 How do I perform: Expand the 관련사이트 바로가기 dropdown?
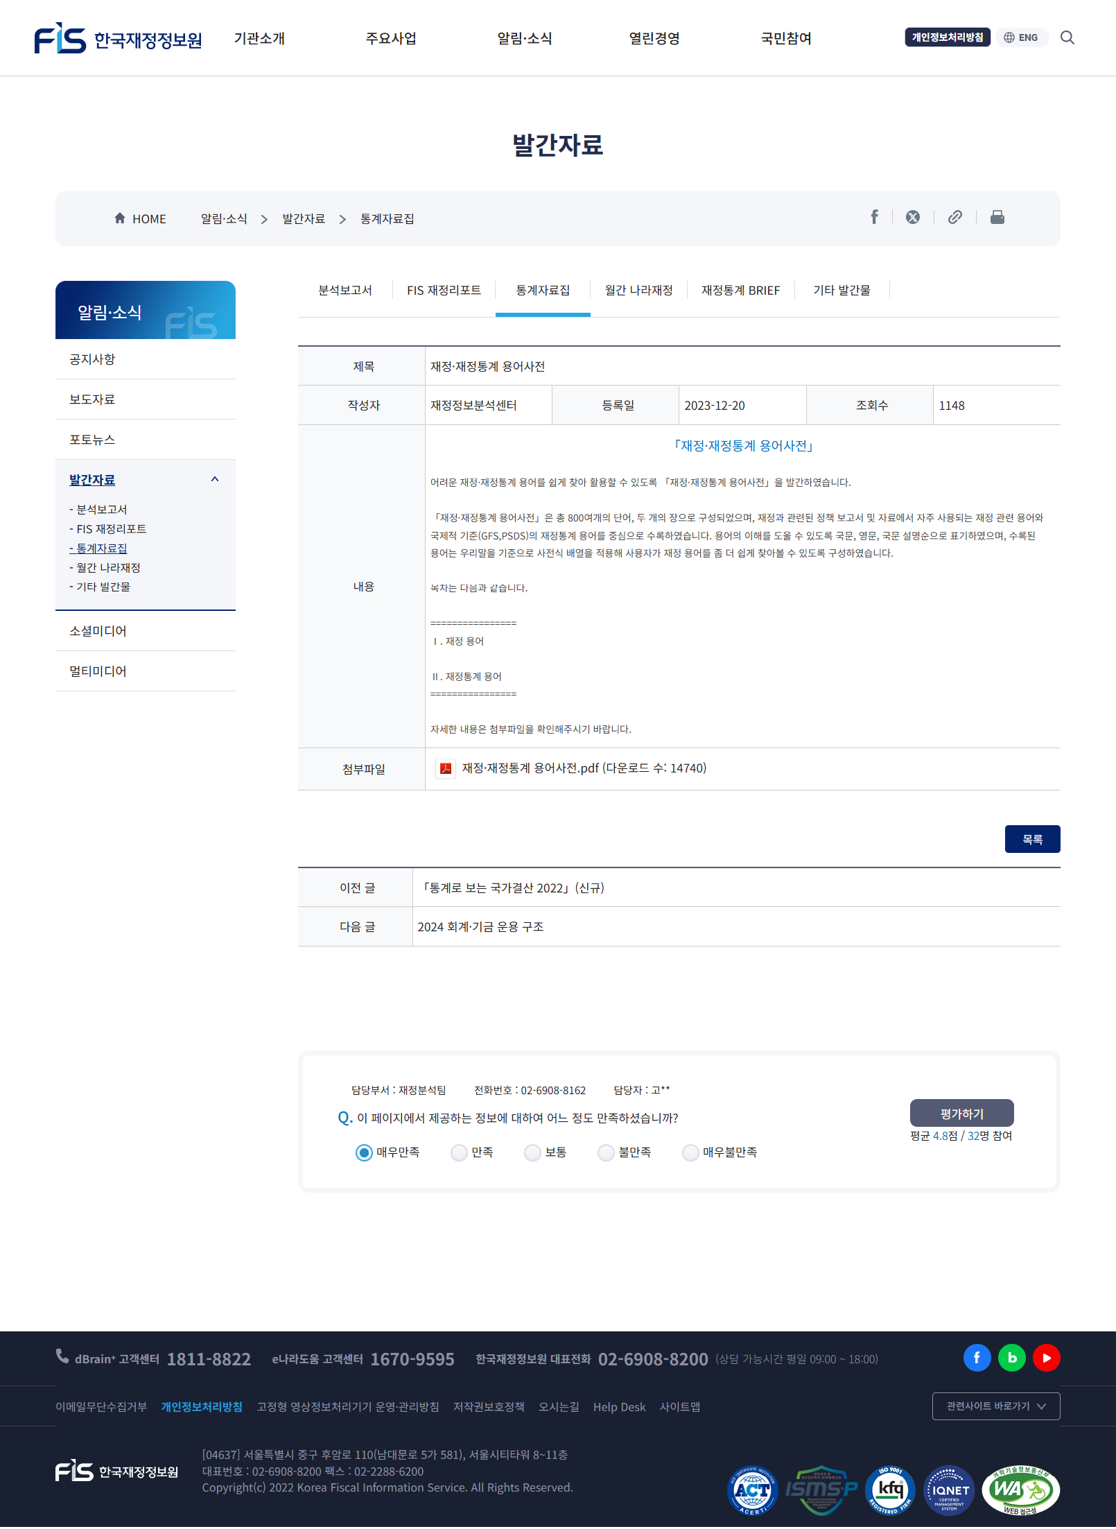pyautogui.click(x=995, y=1406)
